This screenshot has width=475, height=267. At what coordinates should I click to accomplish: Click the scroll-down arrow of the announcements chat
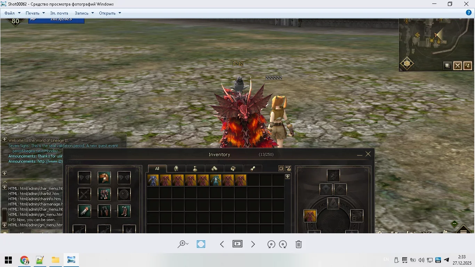click(x=5, y=173)
